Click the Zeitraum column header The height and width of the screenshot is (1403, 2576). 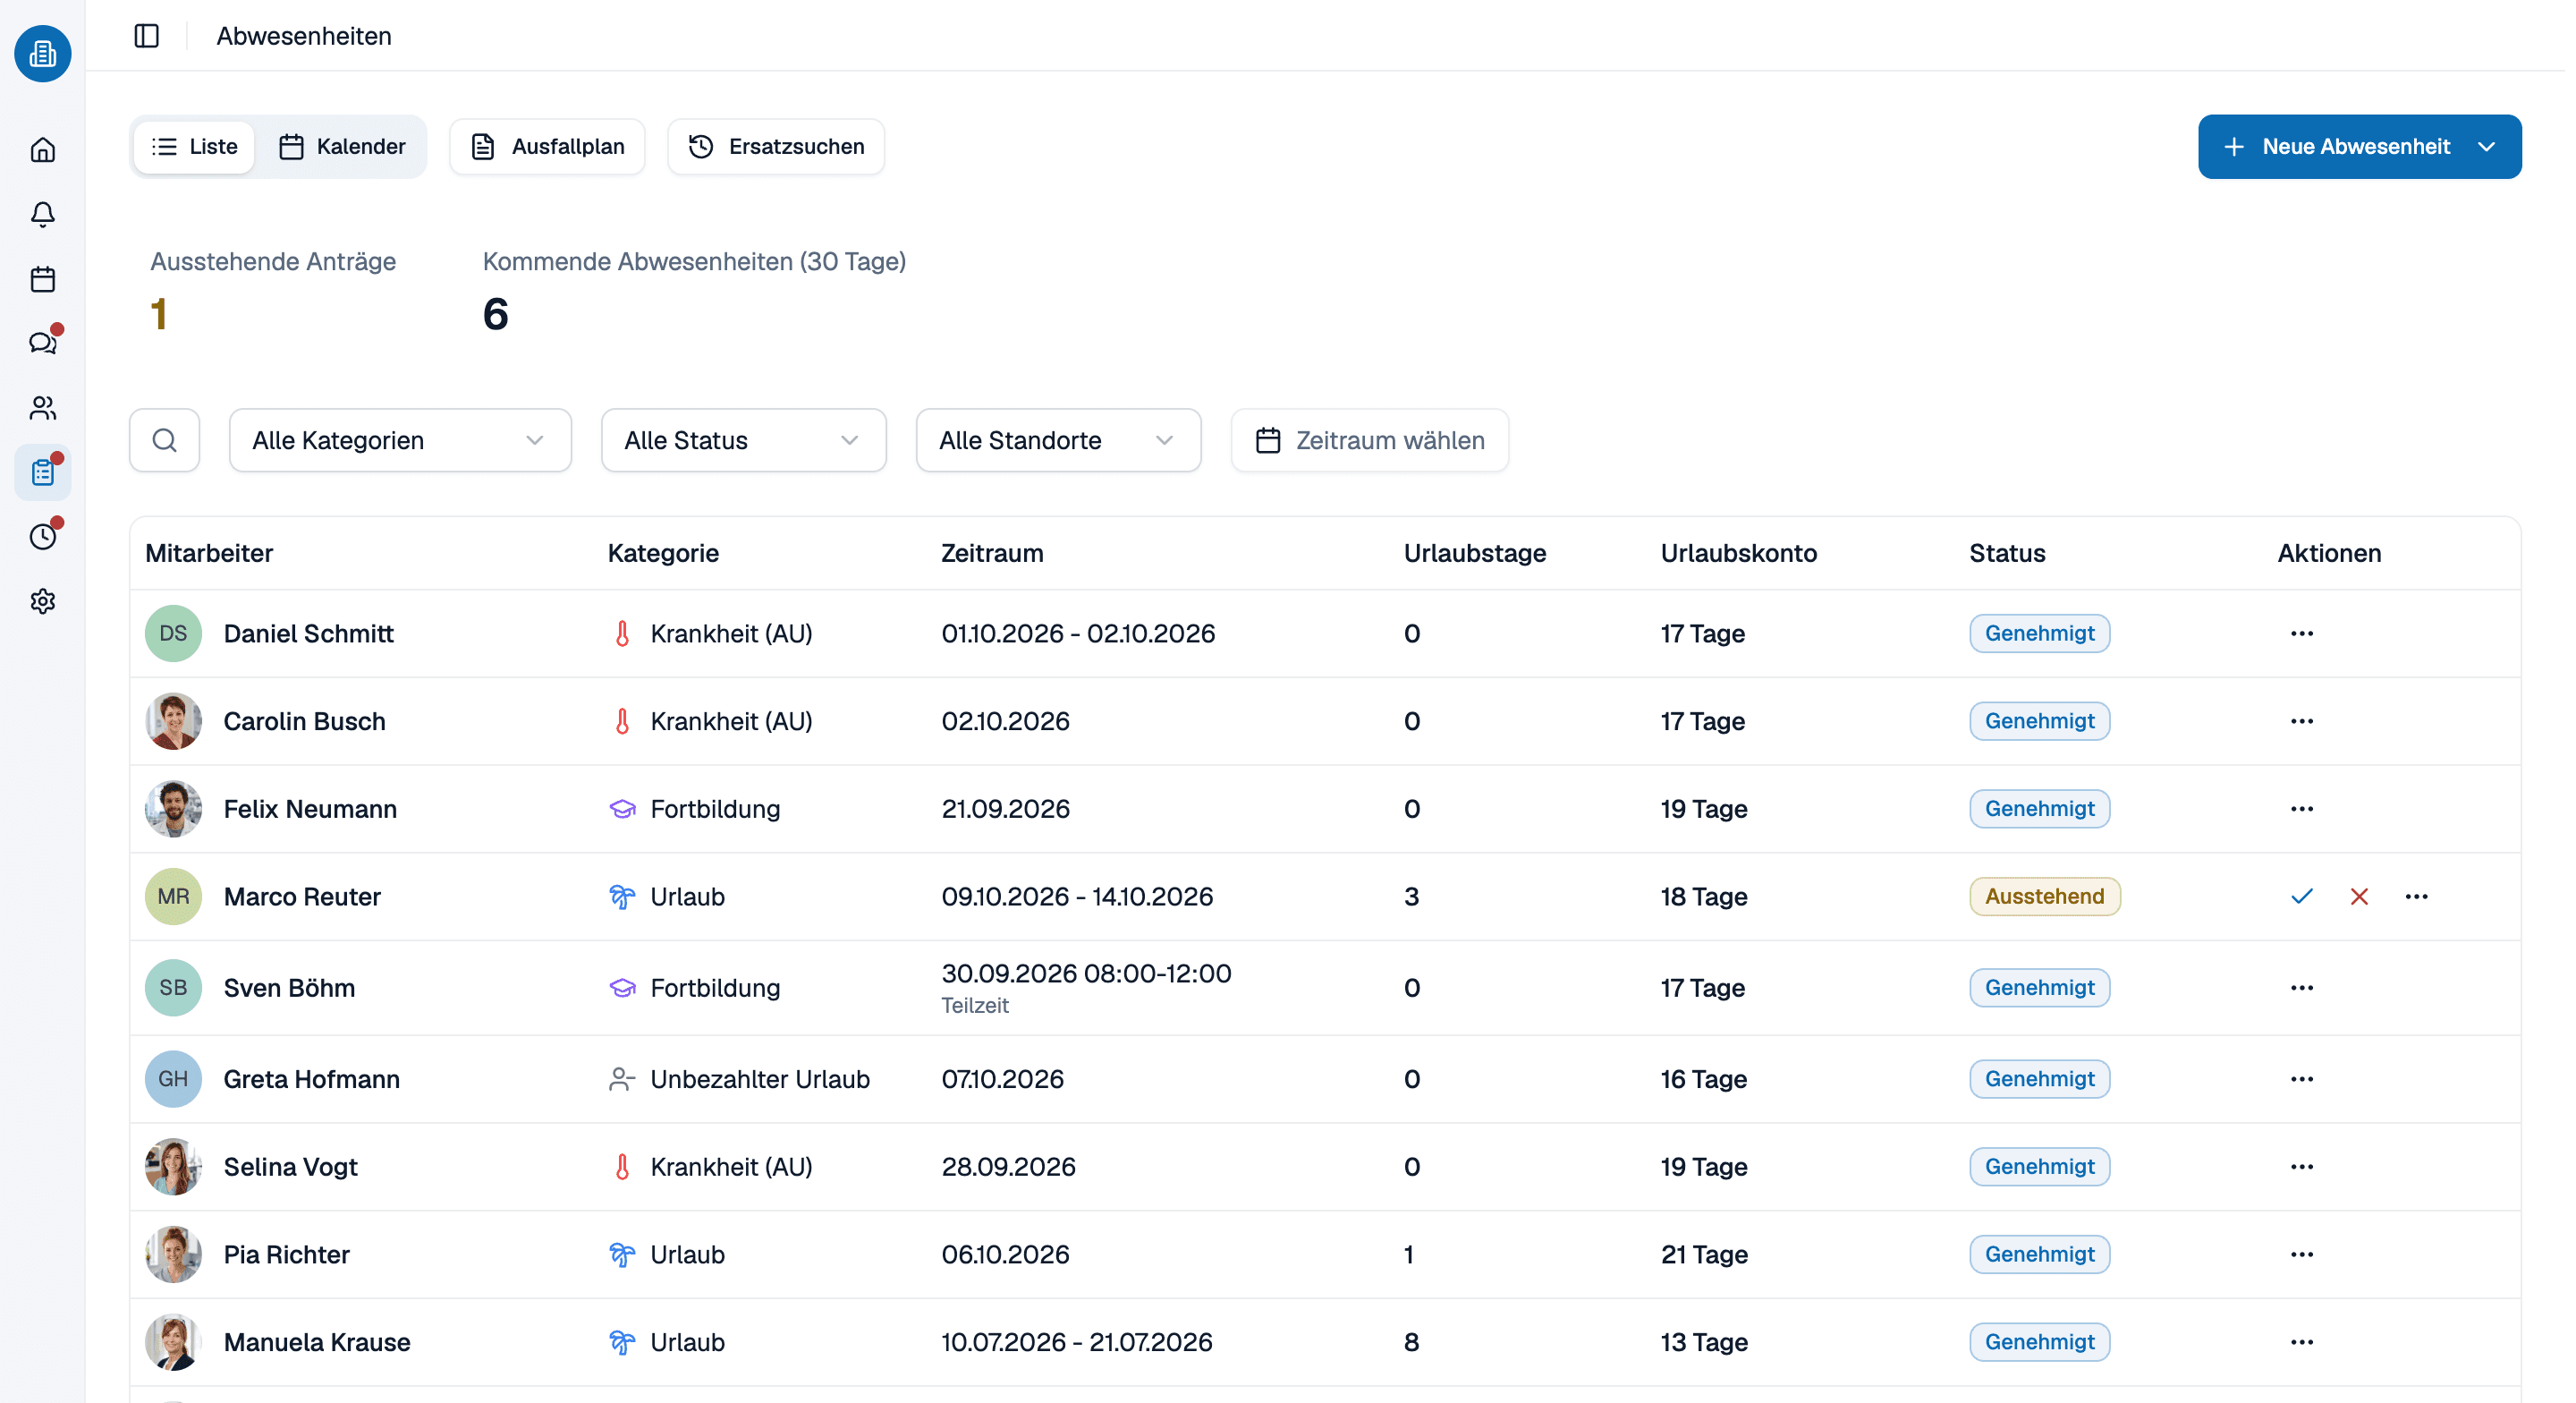(x=992, y=553)
